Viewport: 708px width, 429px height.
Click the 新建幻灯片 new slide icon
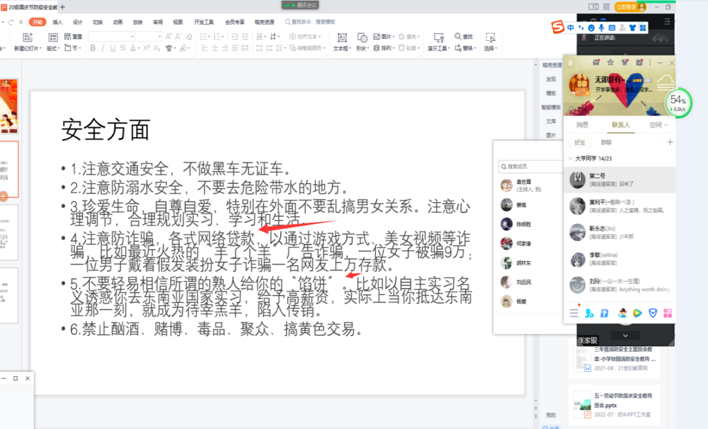tap(28, 38)
